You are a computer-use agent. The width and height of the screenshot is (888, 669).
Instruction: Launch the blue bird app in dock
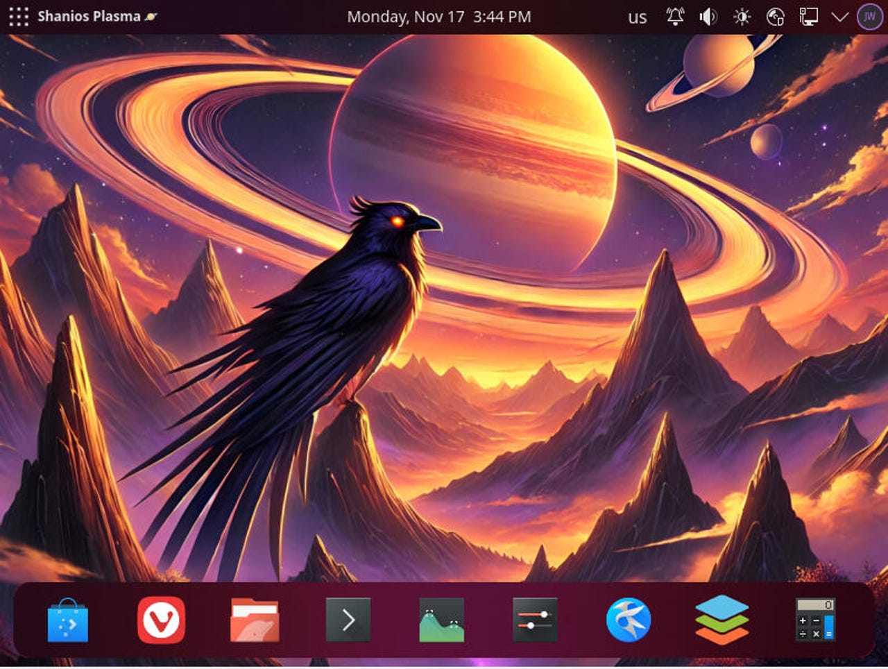pos(629,620)
